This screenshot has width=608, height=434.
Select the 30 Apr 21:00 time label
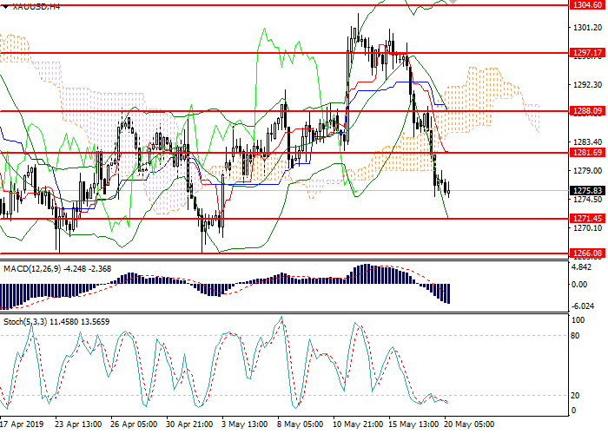191,426
